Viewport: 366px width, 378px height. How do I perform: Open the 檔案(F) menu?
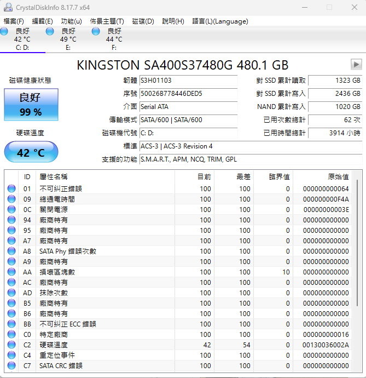(x=14, y=21)
